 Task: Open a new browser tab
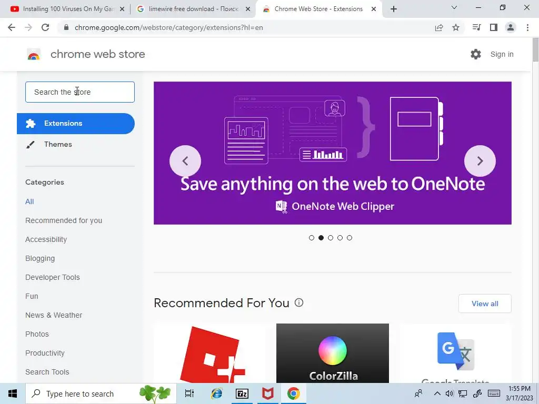pyautogui.click(x=394, y=9)
